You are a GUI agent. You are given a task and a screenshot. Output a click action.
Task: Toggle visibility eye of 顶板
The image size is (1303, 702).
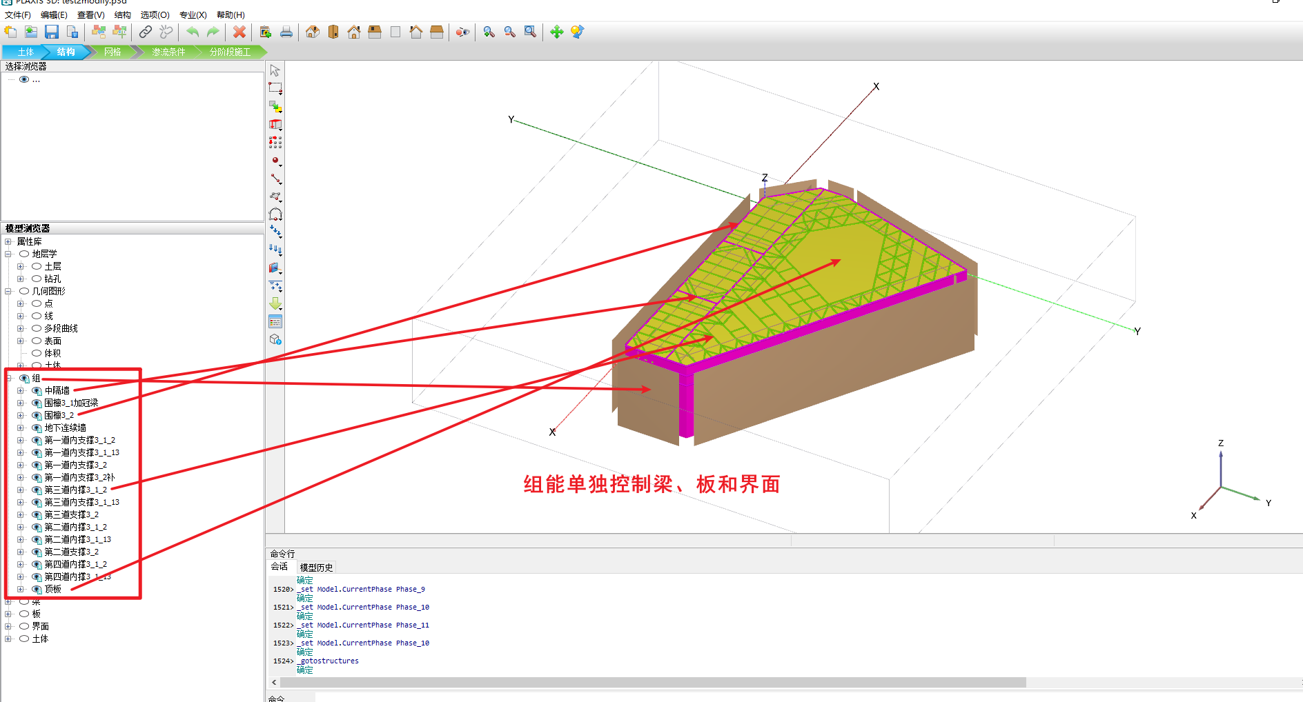(37, 590)
